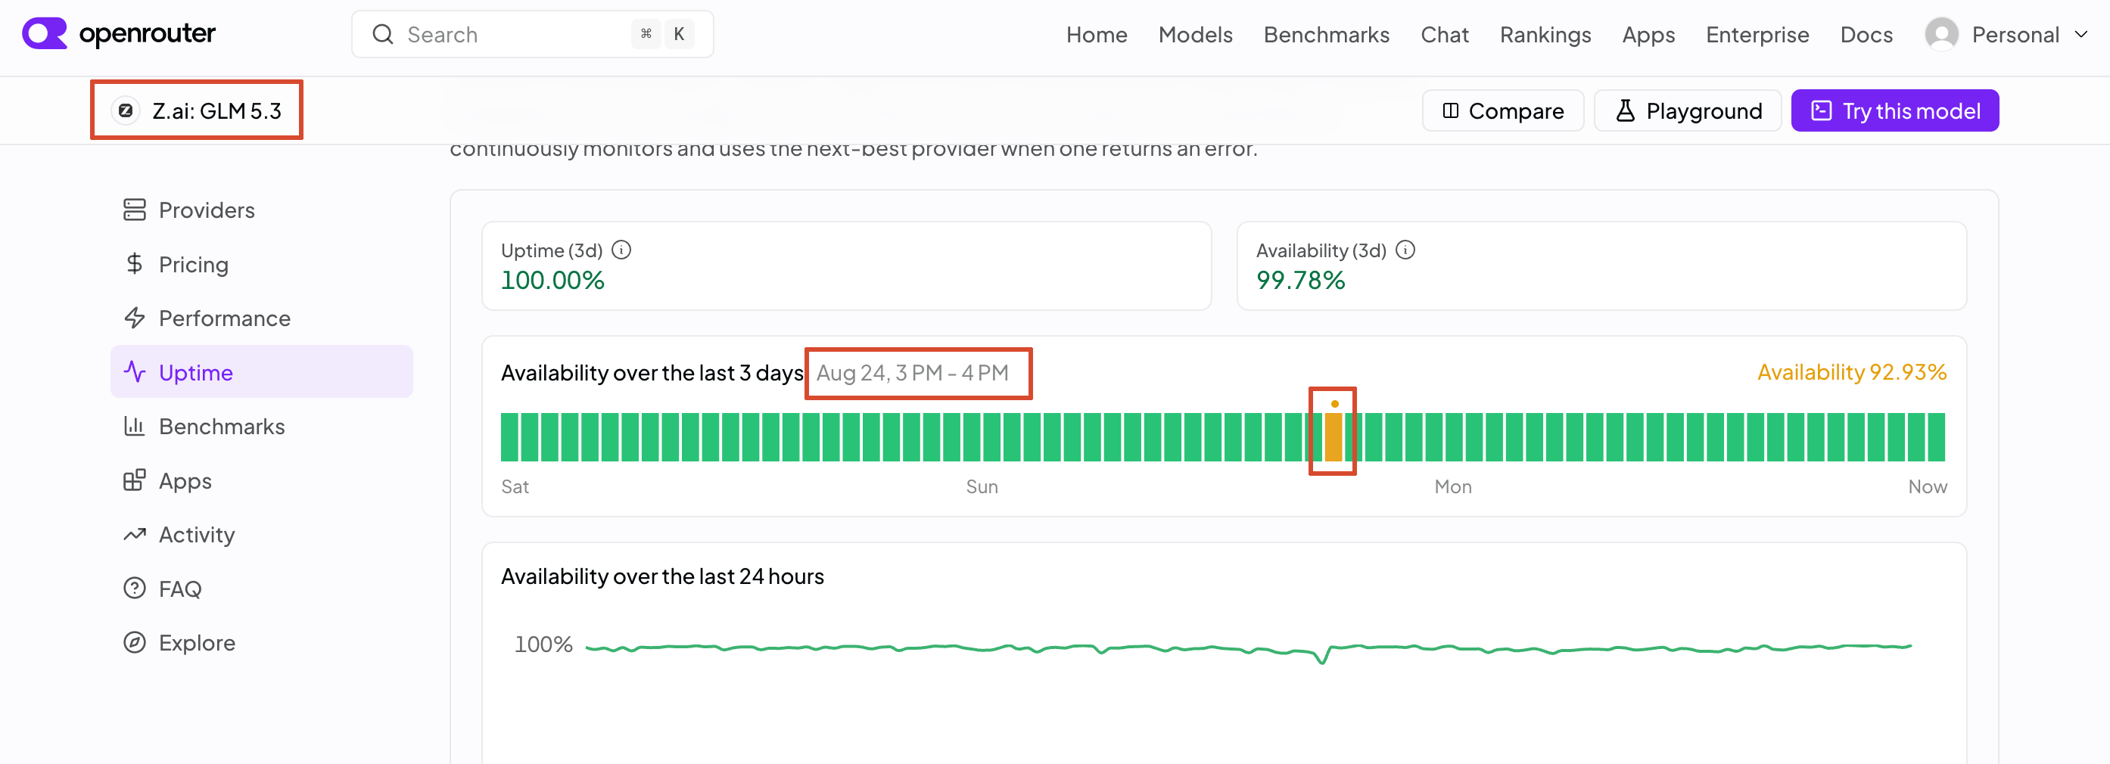The height and width of the screenshot is (764, 2110).
Task: Select FAQ in sidebar
Action: coord(261,589)
